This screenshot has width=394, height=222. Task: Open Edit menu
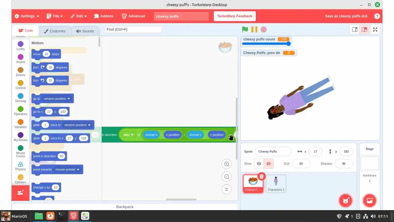pos(78,16)
